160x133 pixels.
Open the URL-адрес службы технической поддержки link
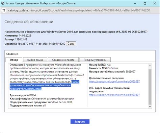pos(114,95)
